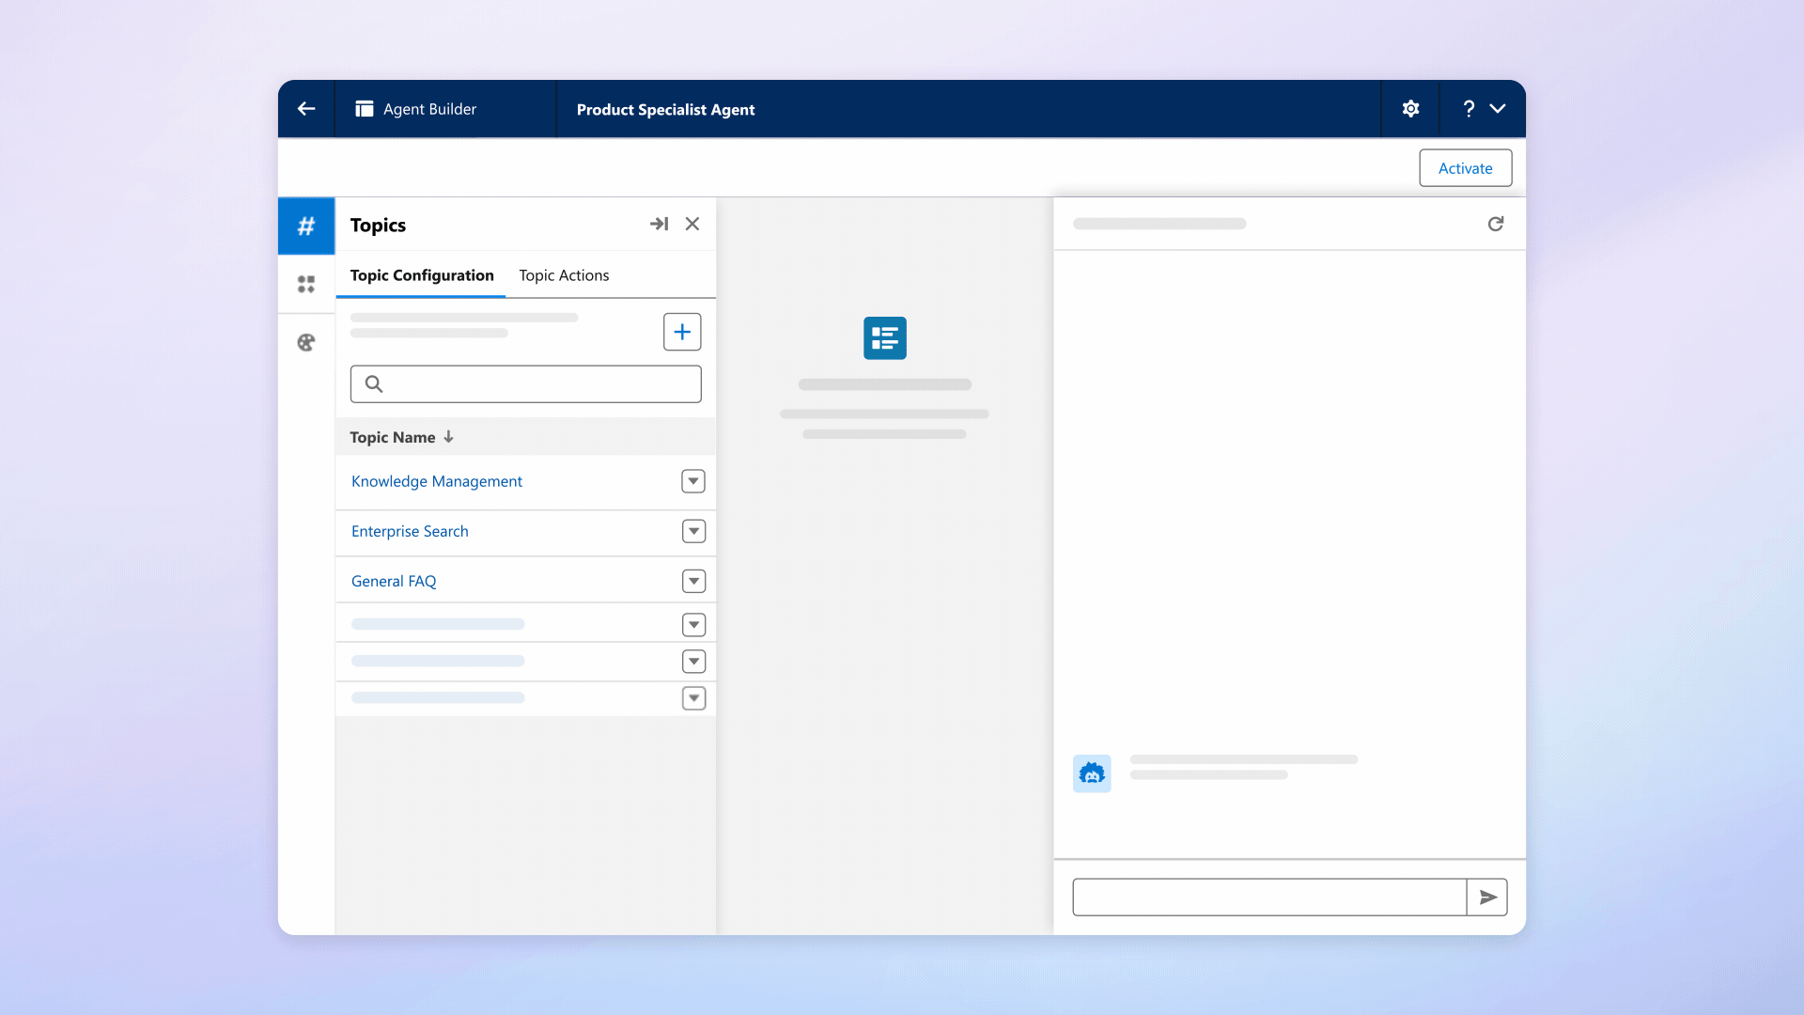Open the Knowledge Management topic link

pos(437,481)
